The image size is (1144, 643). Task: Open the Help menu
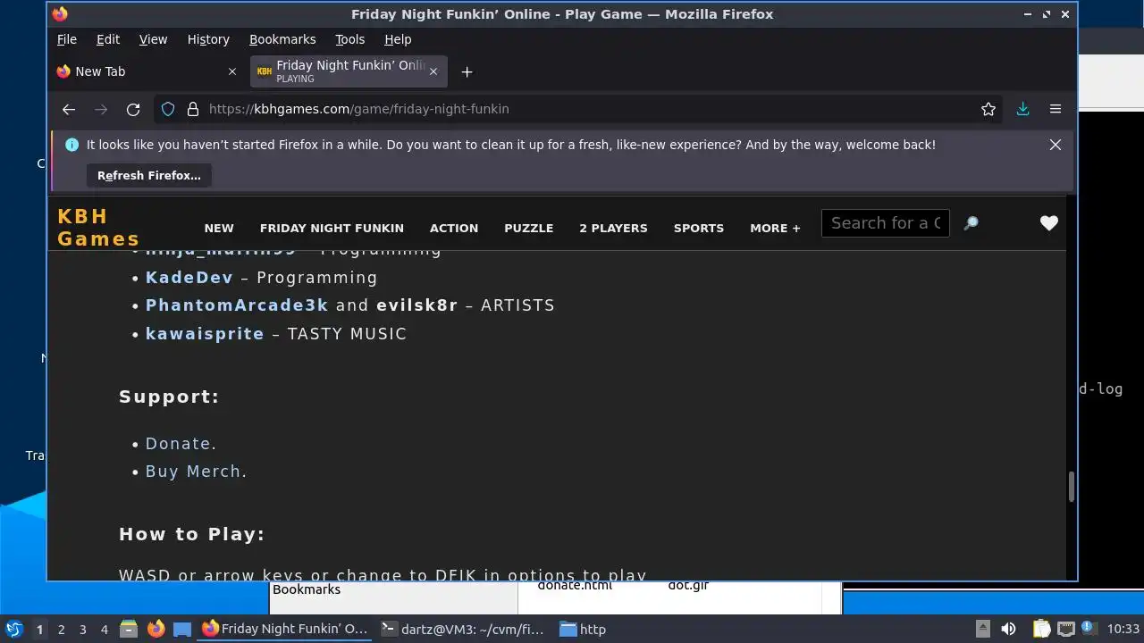tap(398, 39)
